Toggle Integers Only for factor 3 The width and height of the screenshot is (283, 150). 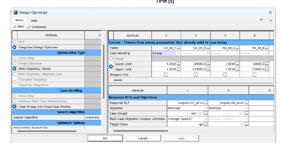(225, 74)
